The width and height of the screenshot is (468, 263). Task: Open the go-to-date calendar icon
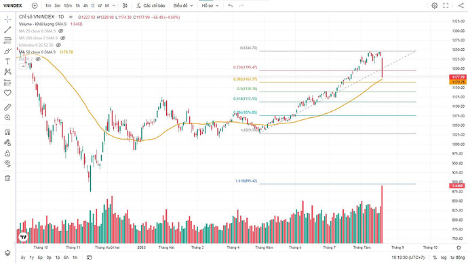89,258
